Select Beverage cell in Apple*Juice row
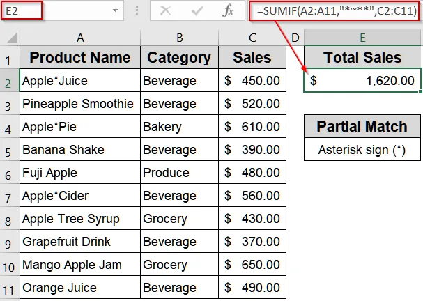 (179, 80)
